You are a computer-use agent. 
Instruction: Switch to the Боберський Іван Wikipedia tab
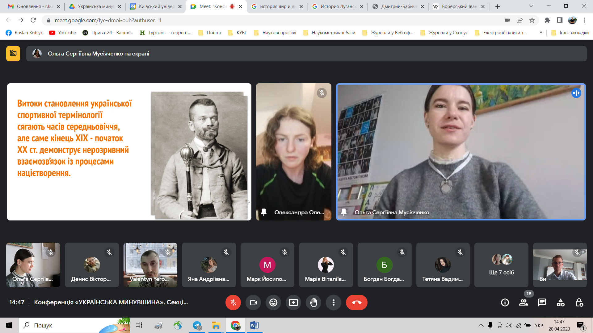click(459, 6)
